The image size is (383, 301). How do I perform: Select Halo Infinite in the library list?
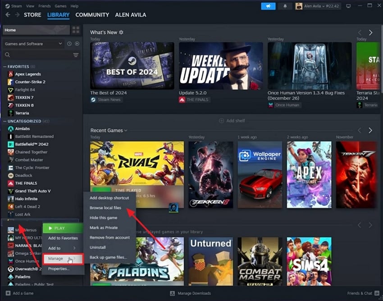pyautogui.click(x=26, y=199)
